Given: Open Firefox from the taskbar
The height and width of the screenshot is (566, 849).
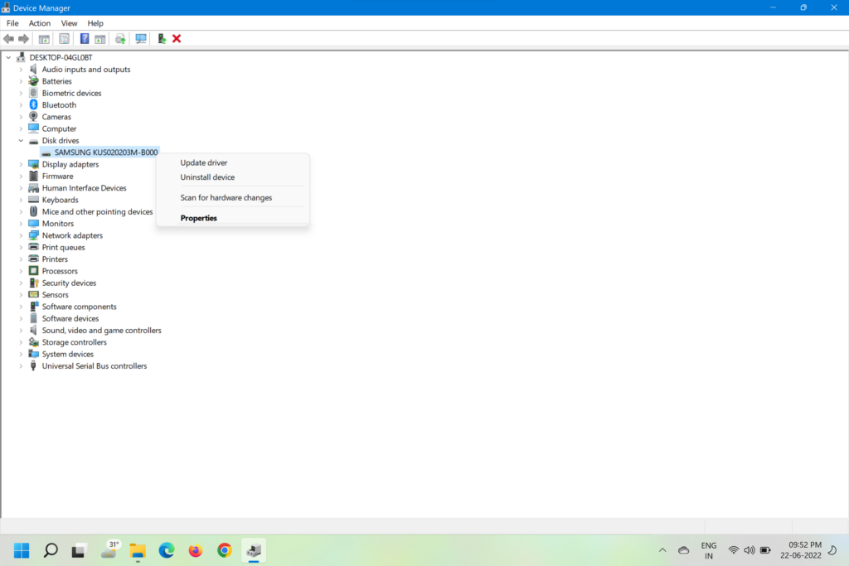Looking at the screenshot, I should pyautogui.click(x=196, y=550).
